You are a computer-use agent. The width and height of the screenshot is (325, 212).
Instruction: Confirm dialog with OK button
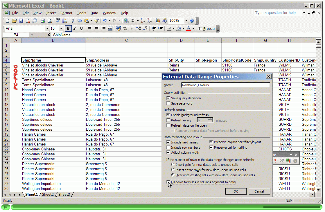(236, 191)
